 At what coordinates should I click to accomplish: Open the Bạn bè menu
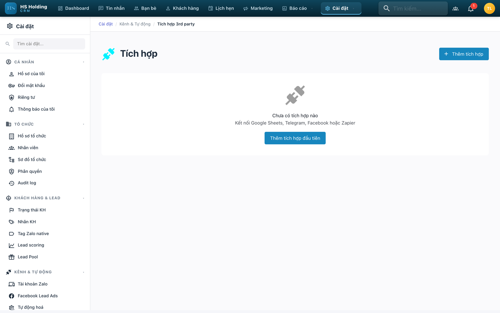coord(145,8)
